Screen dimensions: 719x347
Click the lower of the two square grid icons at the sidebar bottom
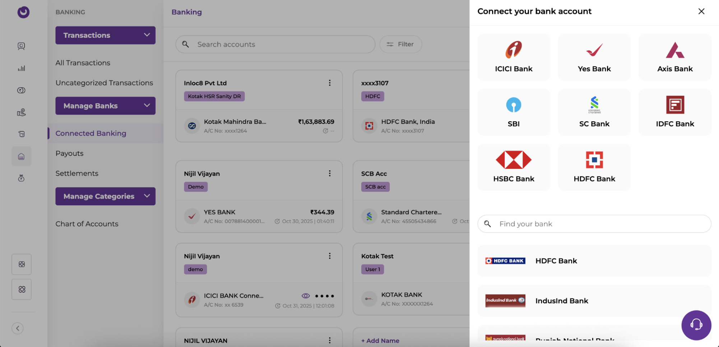22,289
